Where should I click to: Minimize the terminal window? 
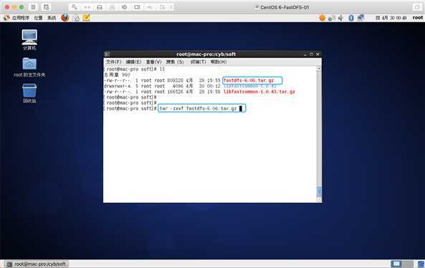(305, 54)
